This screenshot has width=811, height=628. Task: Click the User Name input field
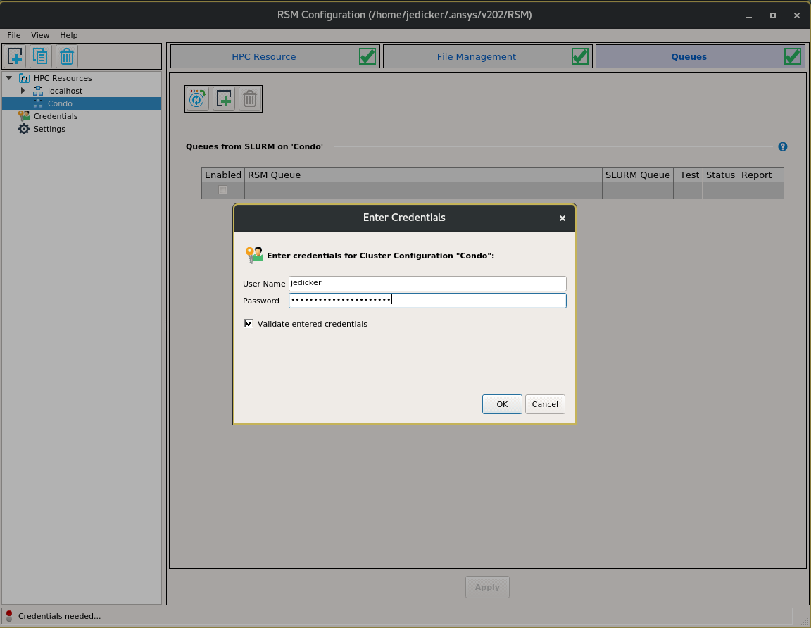pyautogui.click(x=427, y=284)
